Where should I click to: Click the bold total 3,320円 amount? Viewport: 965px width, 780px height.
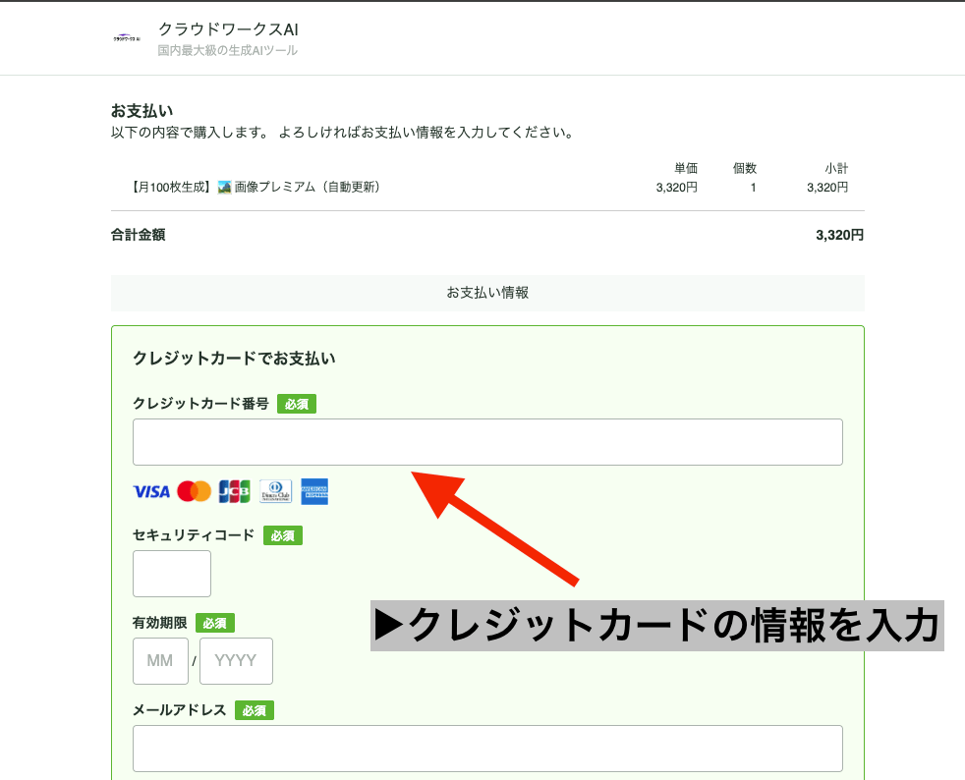839,235
